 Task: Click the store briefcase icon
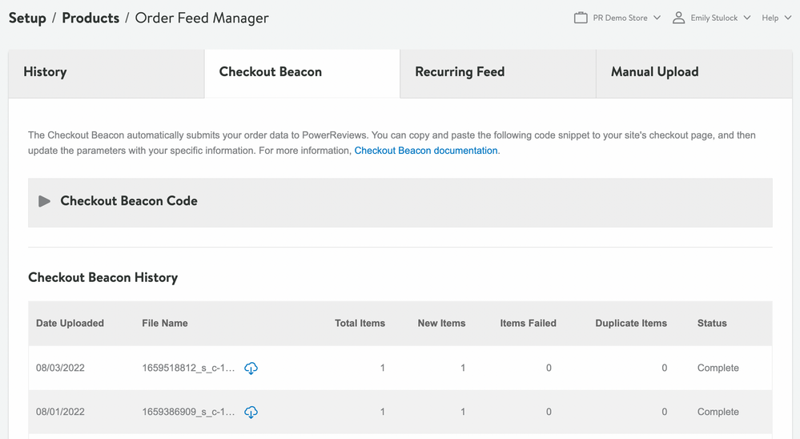tap(581, 18)
